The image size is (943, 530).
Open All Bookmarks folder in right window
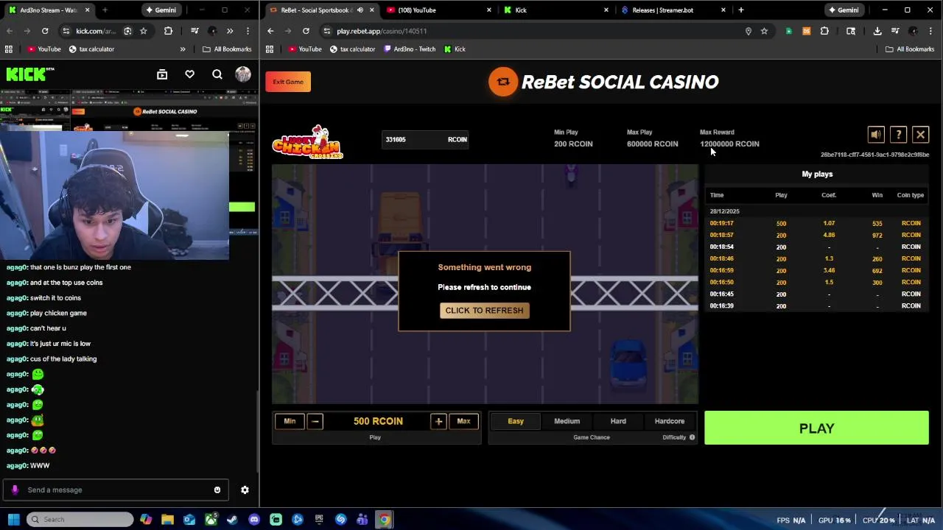[910, 49]
